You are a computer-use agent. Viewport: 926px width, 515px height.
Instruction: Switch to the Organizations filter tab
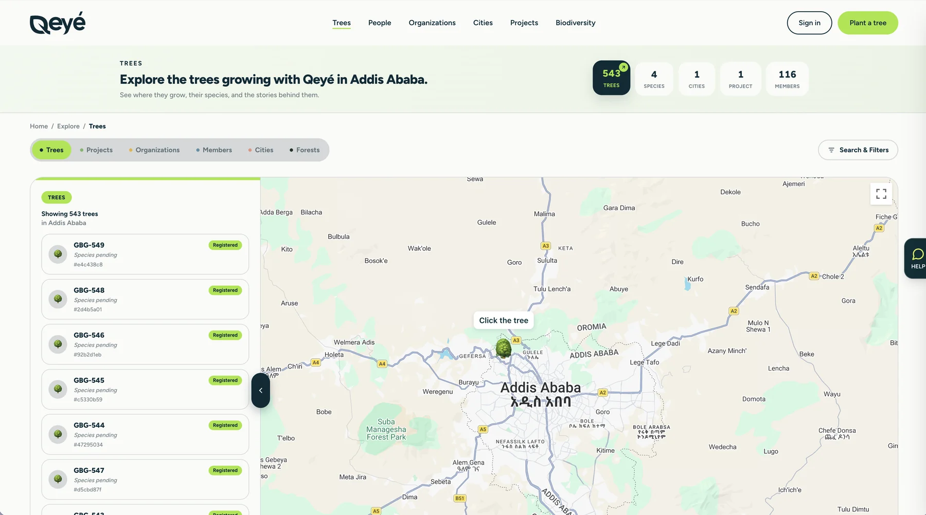click(154, 150)
